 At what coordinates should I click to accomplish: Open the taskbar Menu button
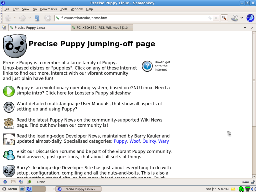10,189
